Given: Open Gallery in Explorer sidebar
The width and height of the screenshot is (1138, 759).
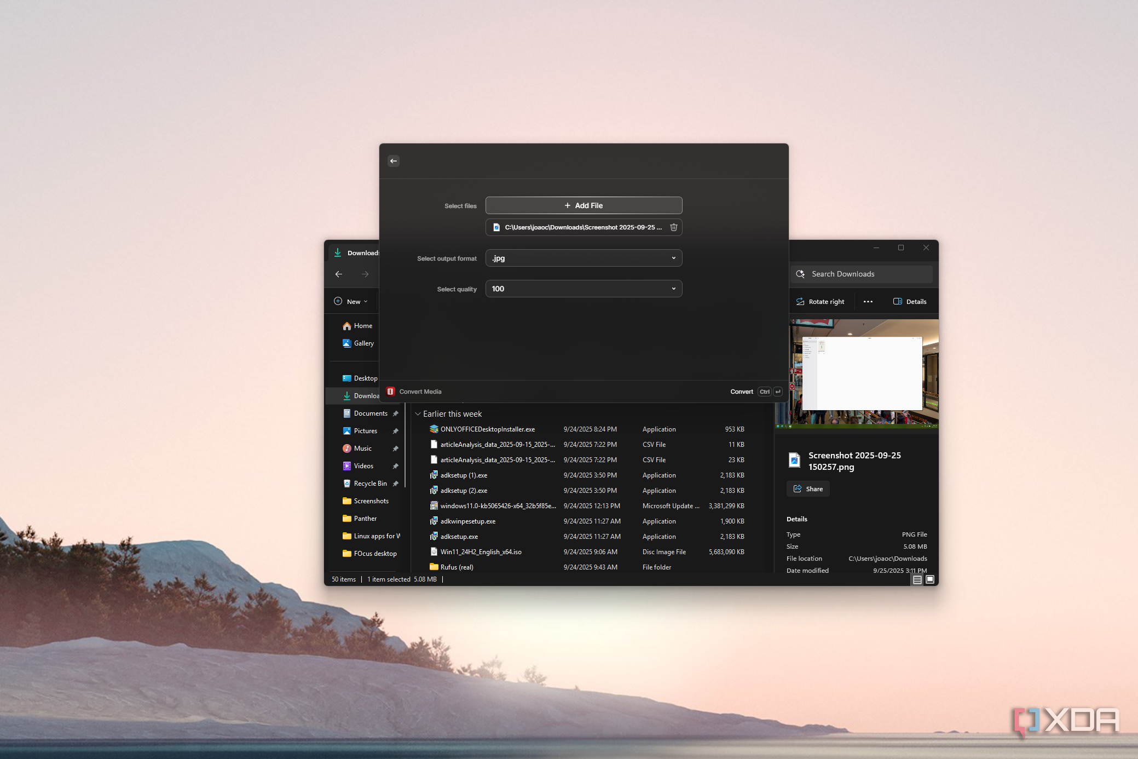Looking at the screenshot, I should [359, 343].
